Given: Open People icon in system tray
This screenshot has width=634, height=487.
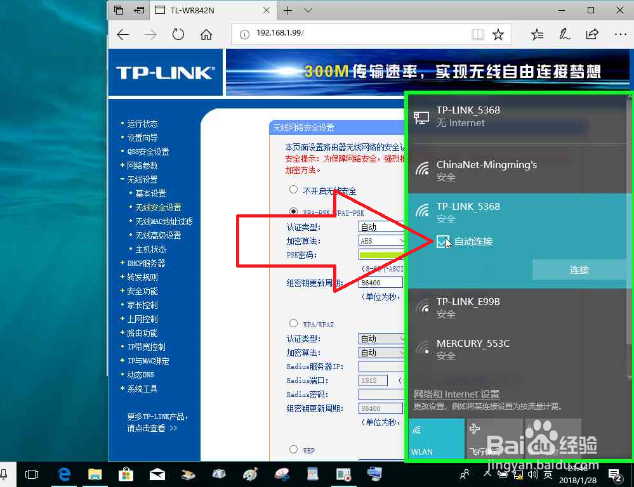Looking at the screenshot, I should click(x=464, y=474).
